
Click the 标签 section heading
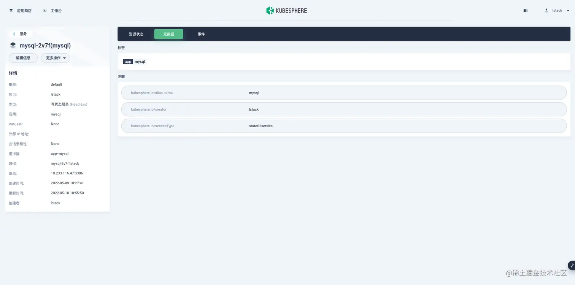point(121,48)
